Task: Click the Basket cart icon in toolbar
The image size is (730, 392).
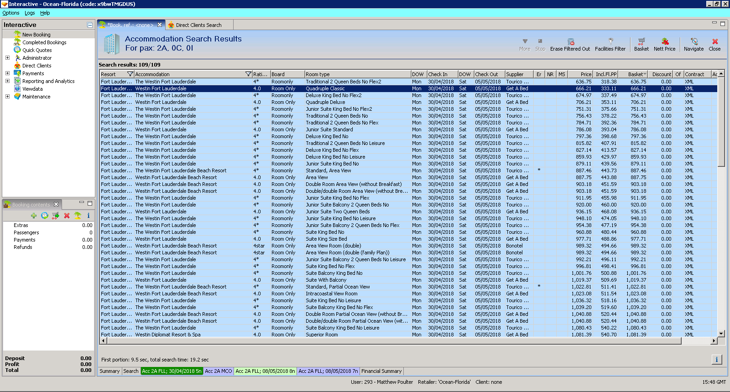Action: coord(641,41)
